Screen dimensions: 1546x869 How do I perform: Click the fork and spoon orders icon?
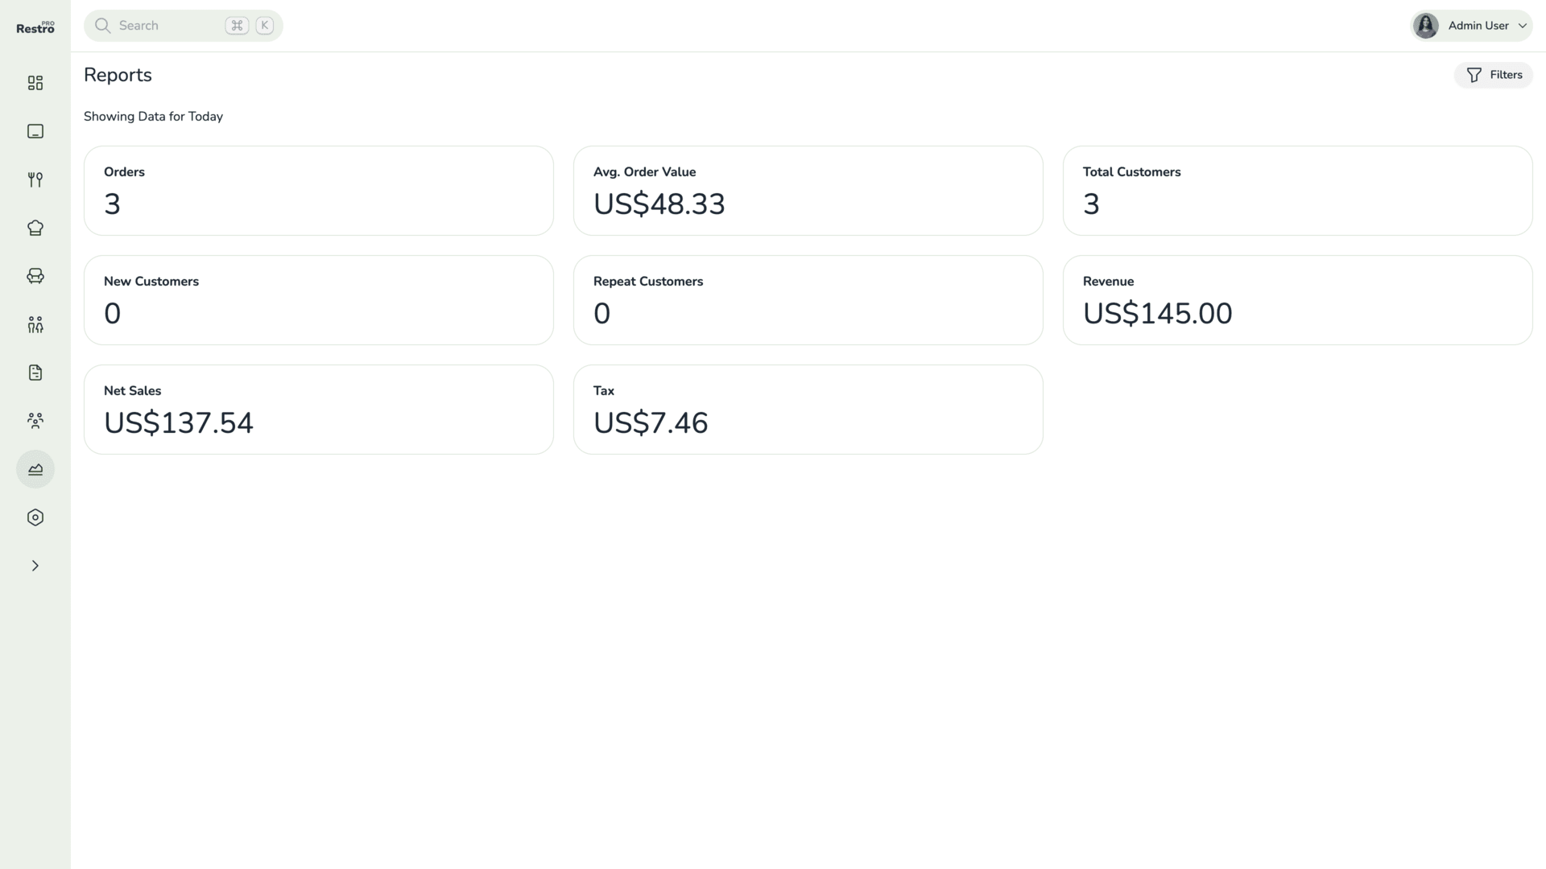point(35,179)
